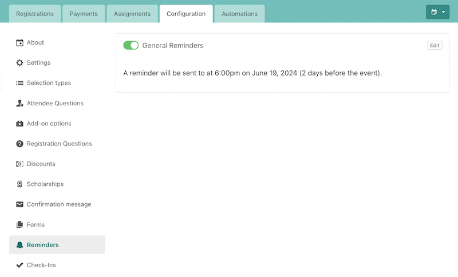The width and height of the screenshot is (458, 277).
Task: Click the Add-on options icon
Action: [x=19, y=124]
